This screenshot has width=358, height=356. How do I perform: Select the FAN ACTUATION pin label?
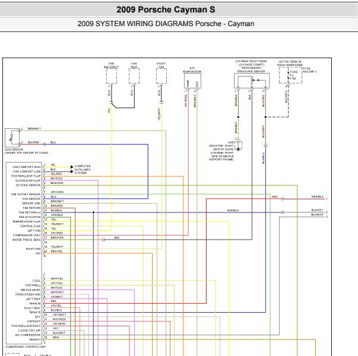pyautogui.click(x=30, y=217)
